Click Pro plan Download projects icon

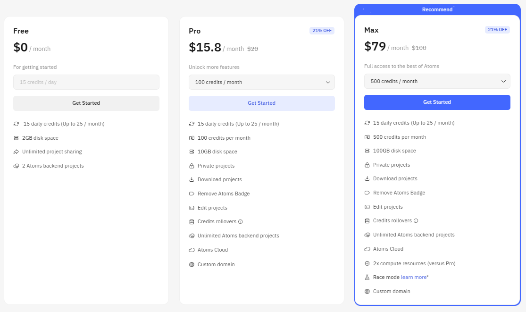192,179
